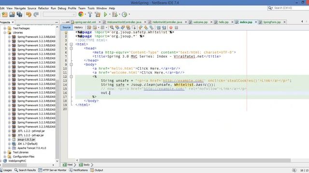Image resolution: width=309 pixels, height=173 pixels.
Task: Open the dropdown arrow beside the Chrome icon
Action: click(85, 14)
